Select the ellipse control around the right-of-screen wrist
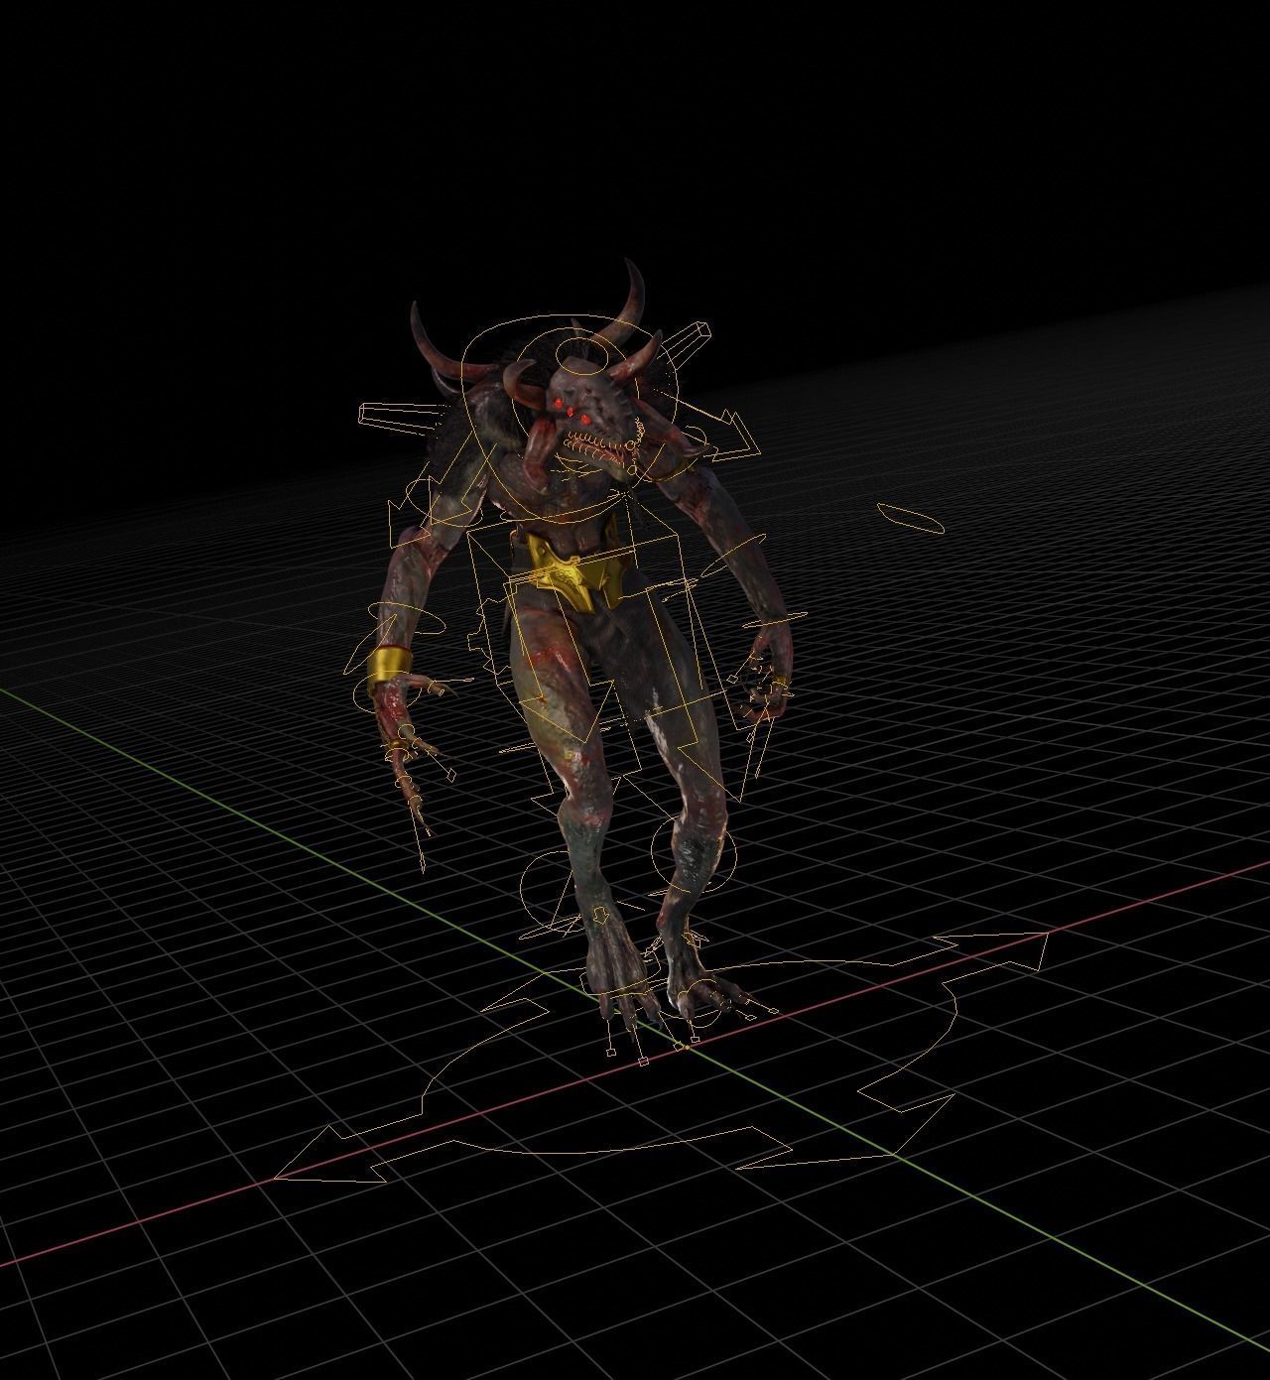The height and width of the screenshot is (1380, 1270). coord(774,622)
